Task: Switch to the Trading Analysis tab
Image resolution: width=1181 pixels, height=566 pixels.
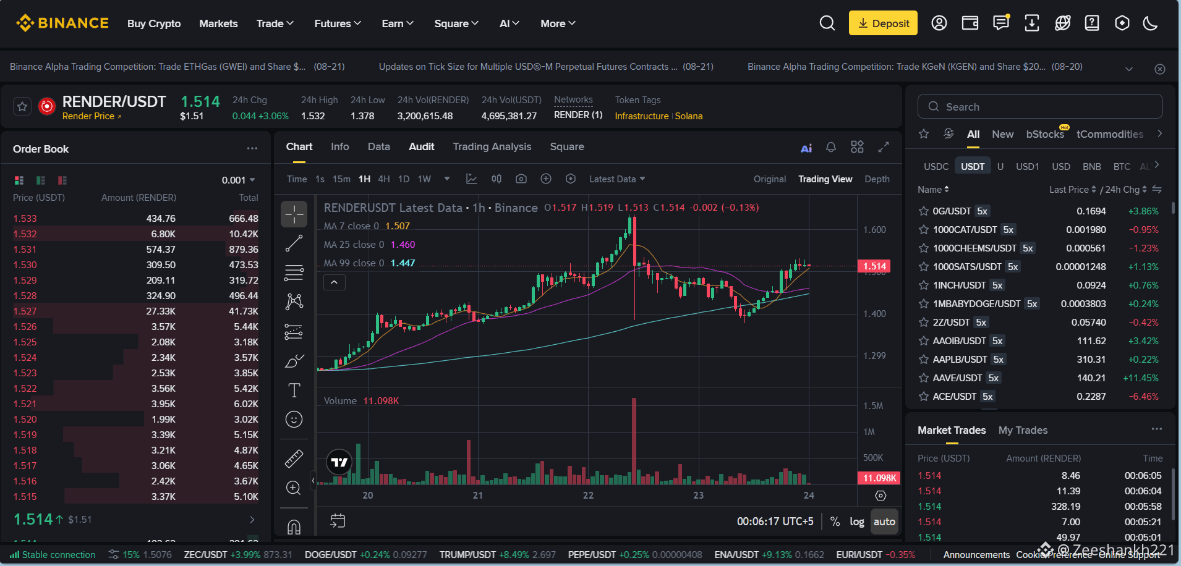Action: click(492, 146)
